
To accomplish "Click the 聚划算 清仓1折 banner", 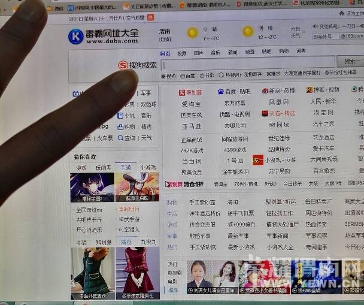I will [x=184, y=185].
